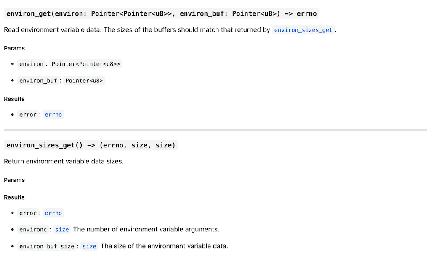
Task: Open the size link next to environ_buf_size
Action: [x=89, y=246]
